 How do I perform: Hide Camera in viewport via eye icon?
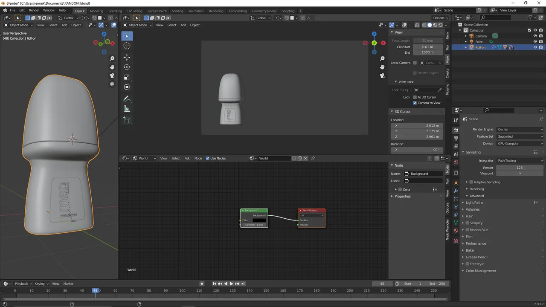pyautogui.click(x=535, y=36)
